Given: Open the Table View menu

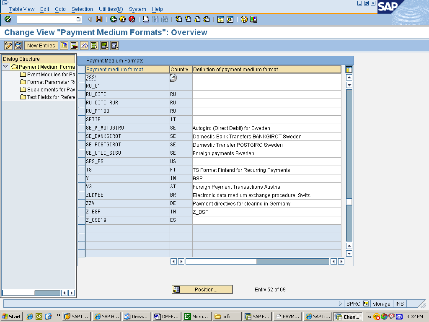Looking at the screenshot, I should 21,9.
